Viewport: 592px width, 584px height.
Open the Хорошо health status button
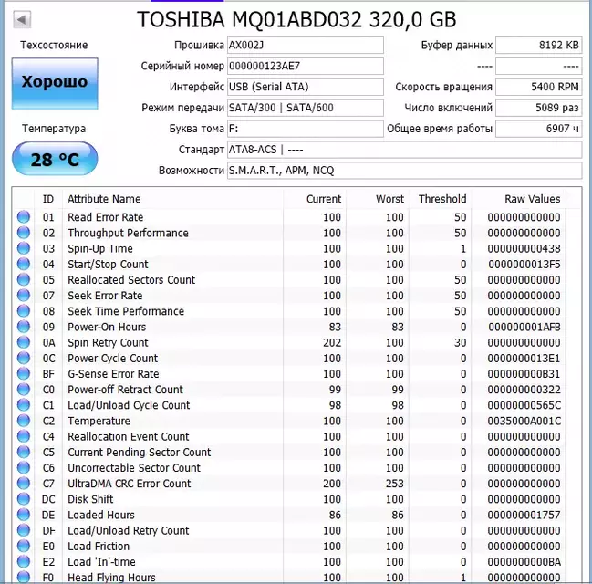tap(55, 83)
